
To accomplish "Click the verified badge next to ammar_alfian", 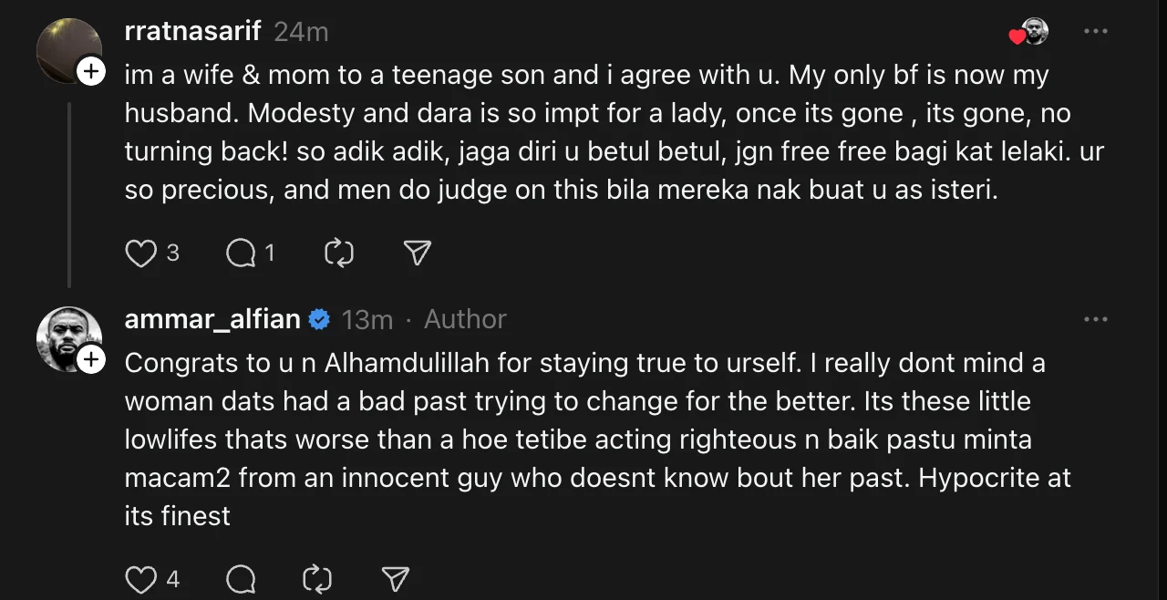I will [319, 320].
